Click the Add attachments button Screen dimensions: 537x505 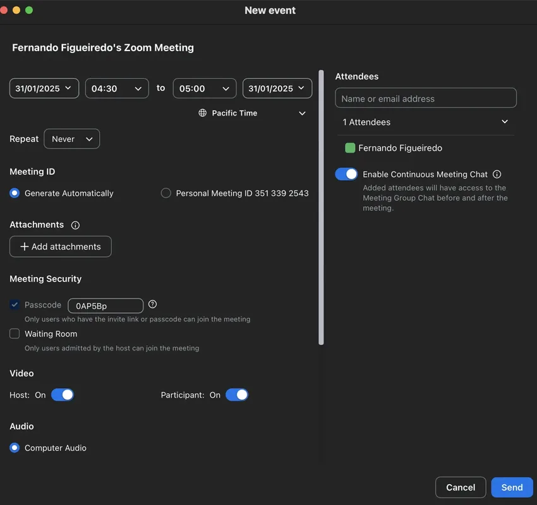pyautogui.click(x=61, y=247)
